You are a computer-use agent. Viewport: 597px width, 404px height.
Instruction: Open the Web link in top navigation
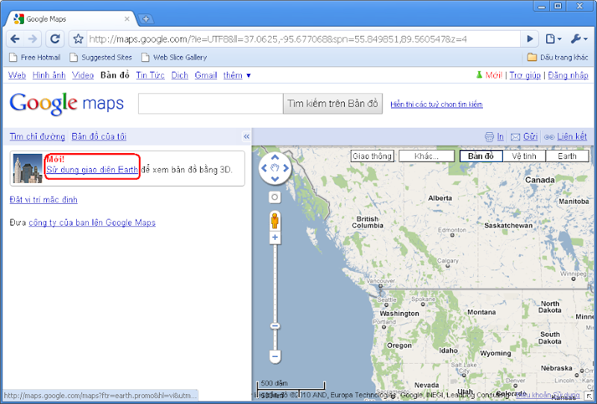(17, 75)
